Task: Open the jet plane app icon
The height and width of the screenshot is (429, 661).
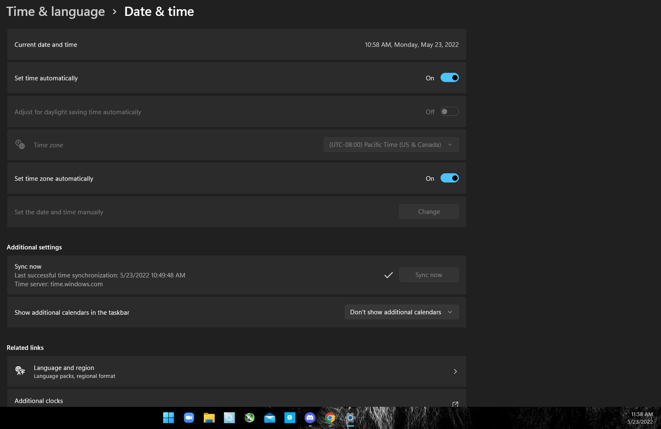Action: pos(250,418)
